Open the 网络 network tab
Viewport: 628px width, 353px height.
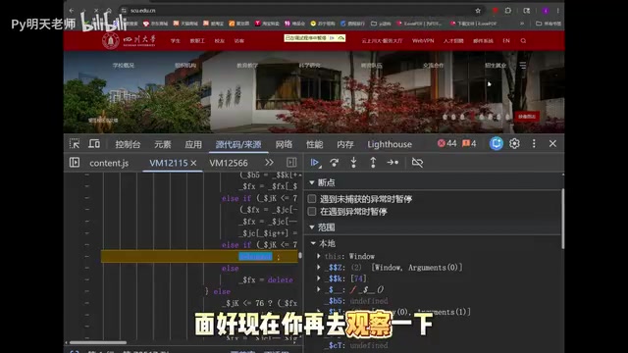click(x=284, y=144)
